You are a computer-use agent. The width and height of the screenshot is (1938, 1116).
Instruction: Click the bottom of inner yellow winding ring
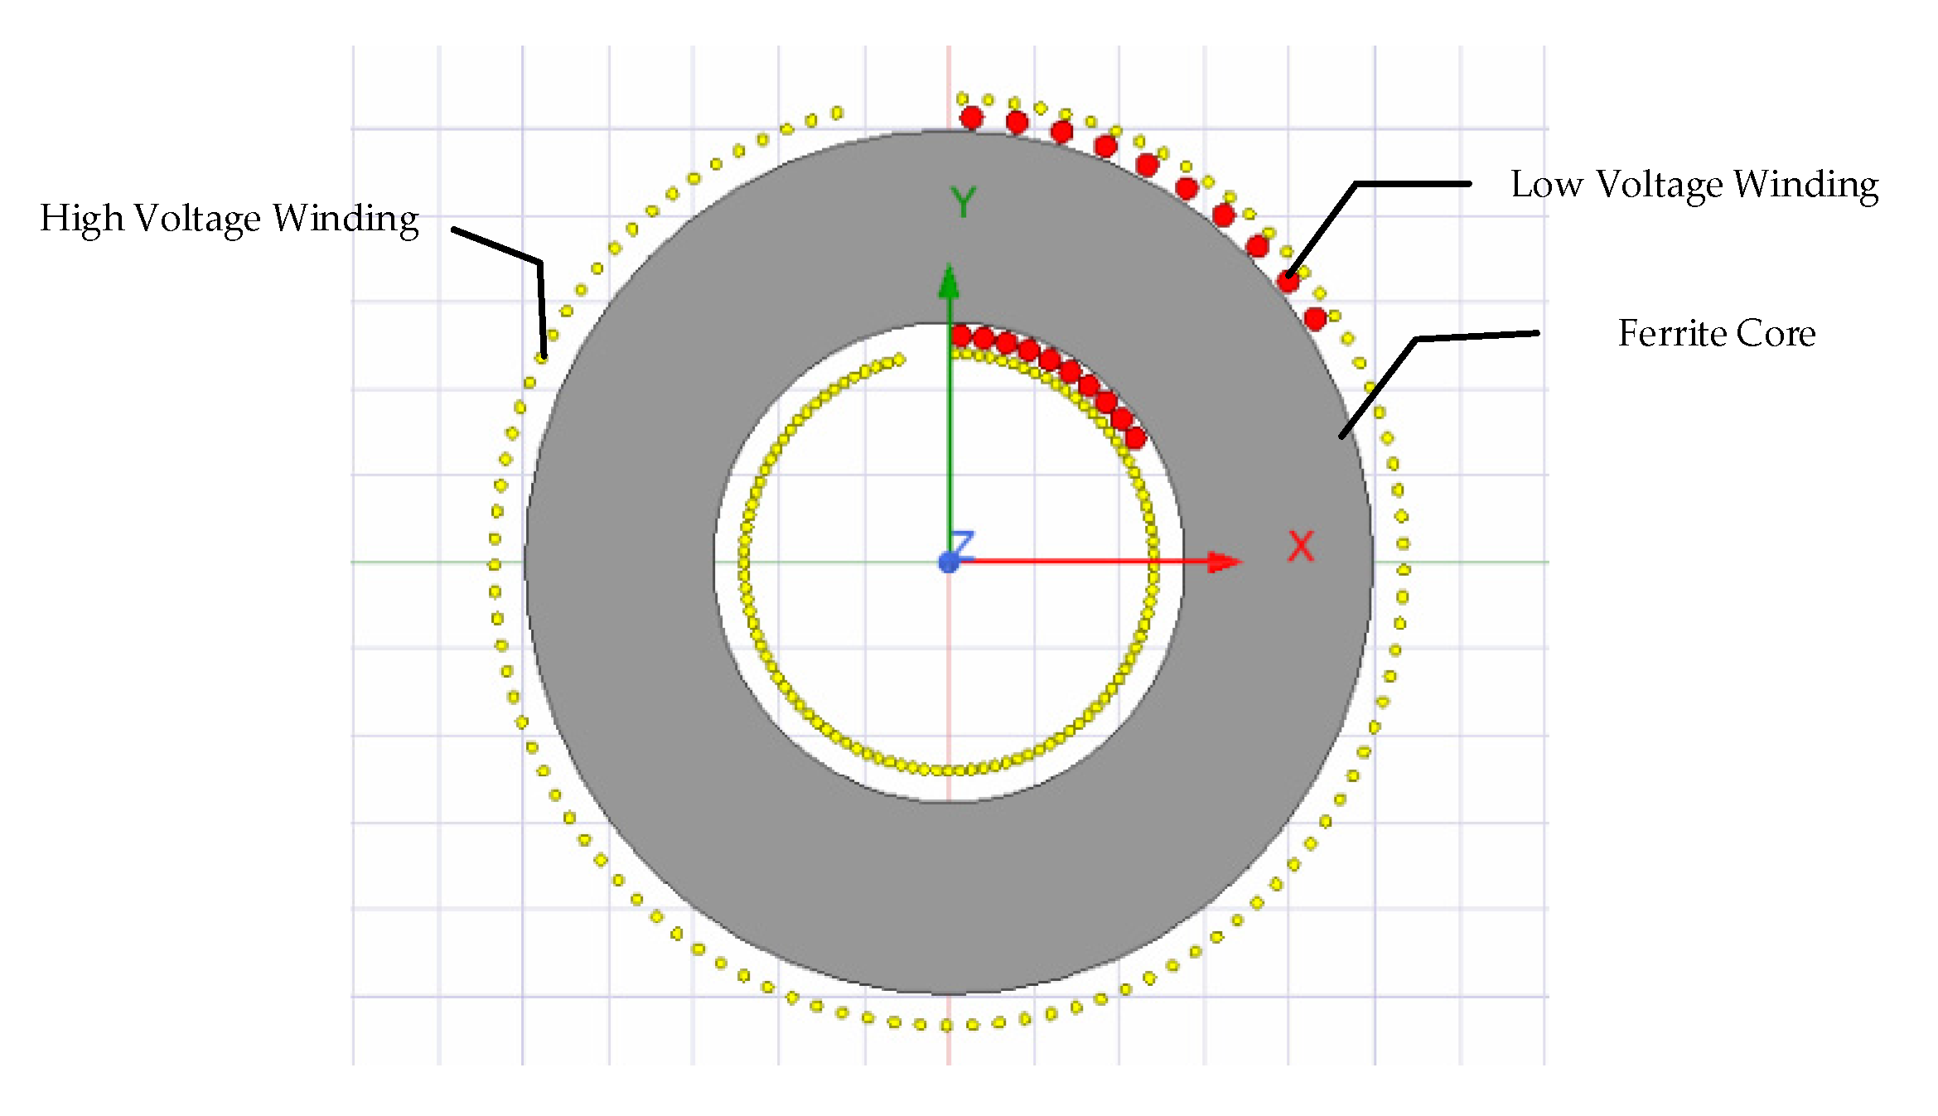948,771
